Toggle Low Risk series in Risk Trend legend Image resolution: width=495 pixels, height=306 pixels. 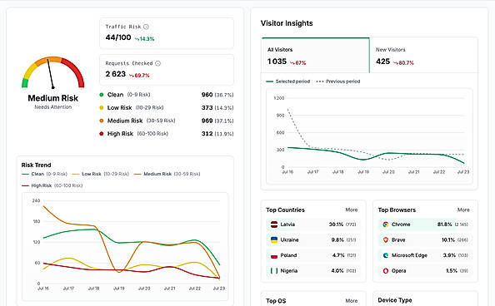pos(100,174)
